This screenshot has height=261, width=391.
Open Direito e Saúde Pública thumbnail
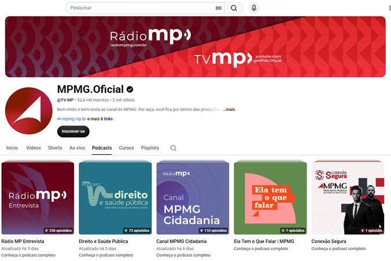click(115, 198)
